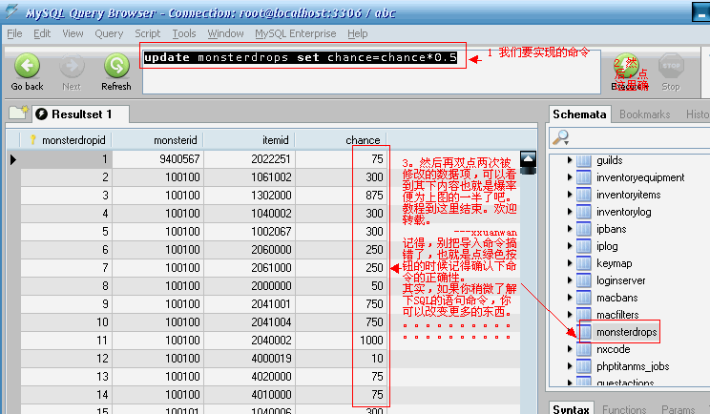The height and width of the screenshot is (414, 710).
Task: Expand the ipbans table node
Action: pyautogui.click(x=570, y=229)
